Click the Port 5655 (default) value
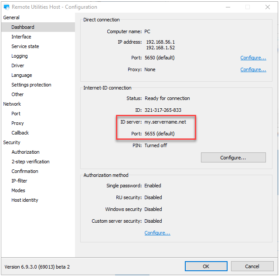 [160, 134]
